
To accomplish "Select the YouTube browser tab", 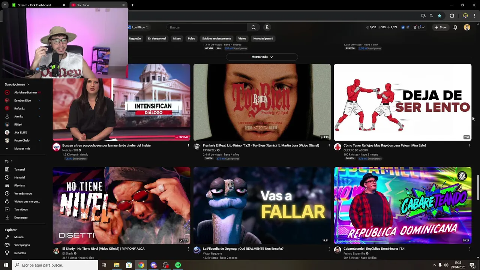I will coord(98,5).
